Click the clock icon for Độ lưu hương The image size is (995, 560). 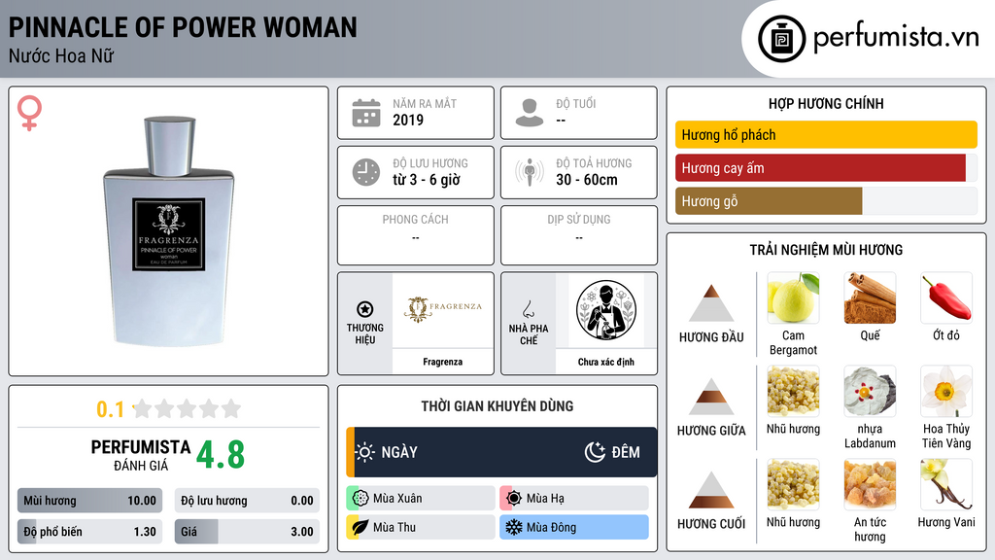pyautogui.click(x=366, y=172)
